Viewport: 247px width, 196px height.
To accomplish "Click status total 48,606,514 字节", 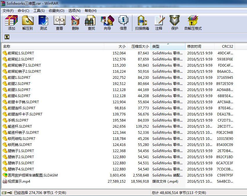I will coord(170,193).
